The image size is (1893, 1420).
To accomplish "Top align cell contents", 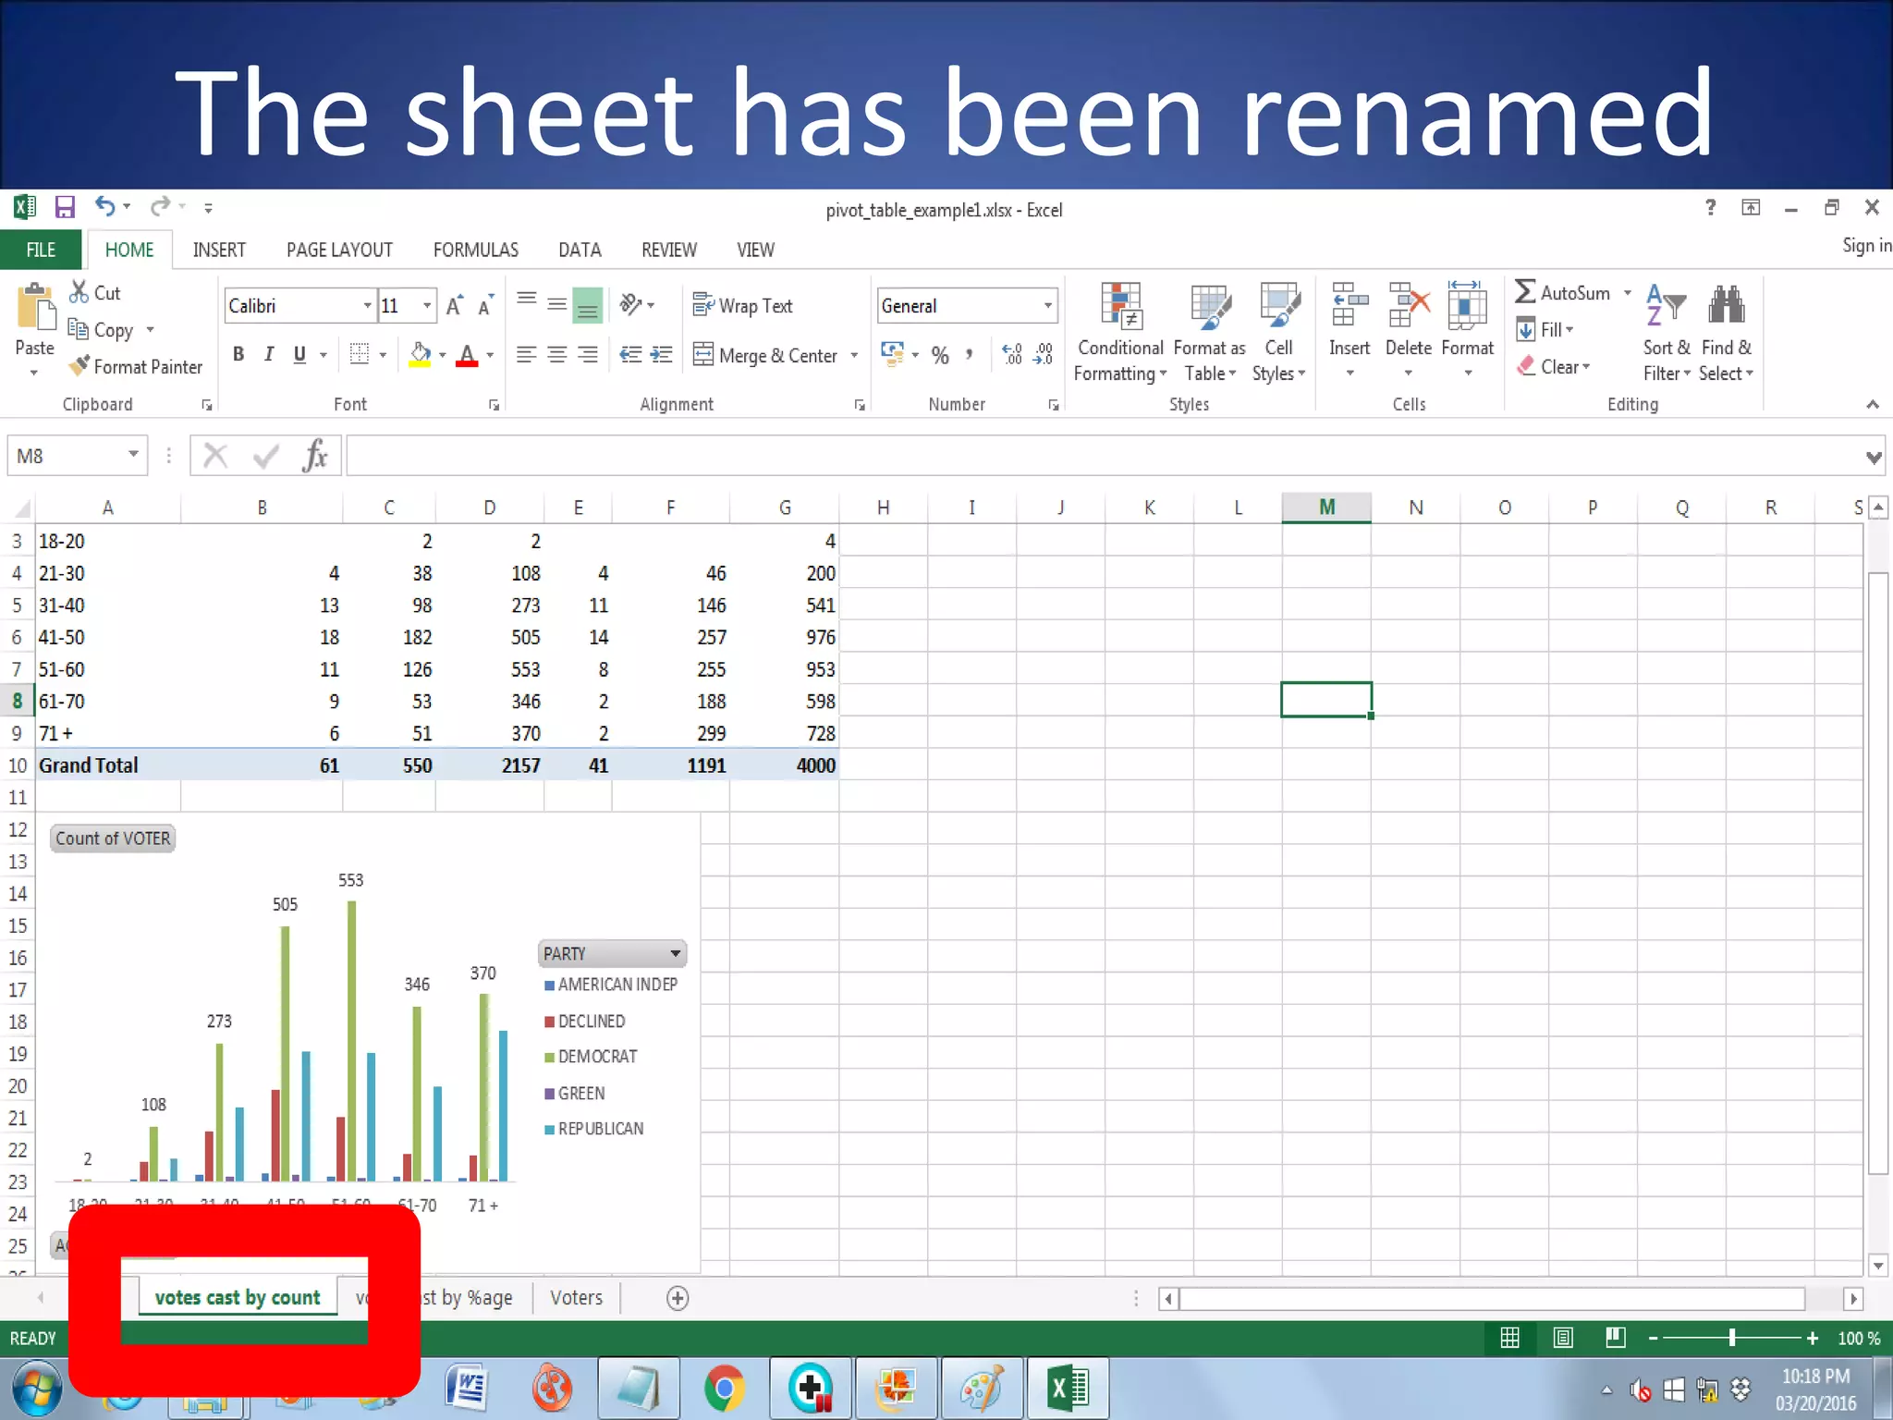I will coord(526,300).
